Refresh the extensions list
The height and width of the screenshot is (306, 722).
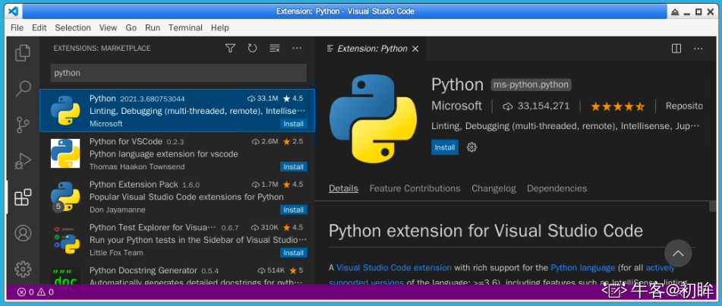tap(252, 49)
